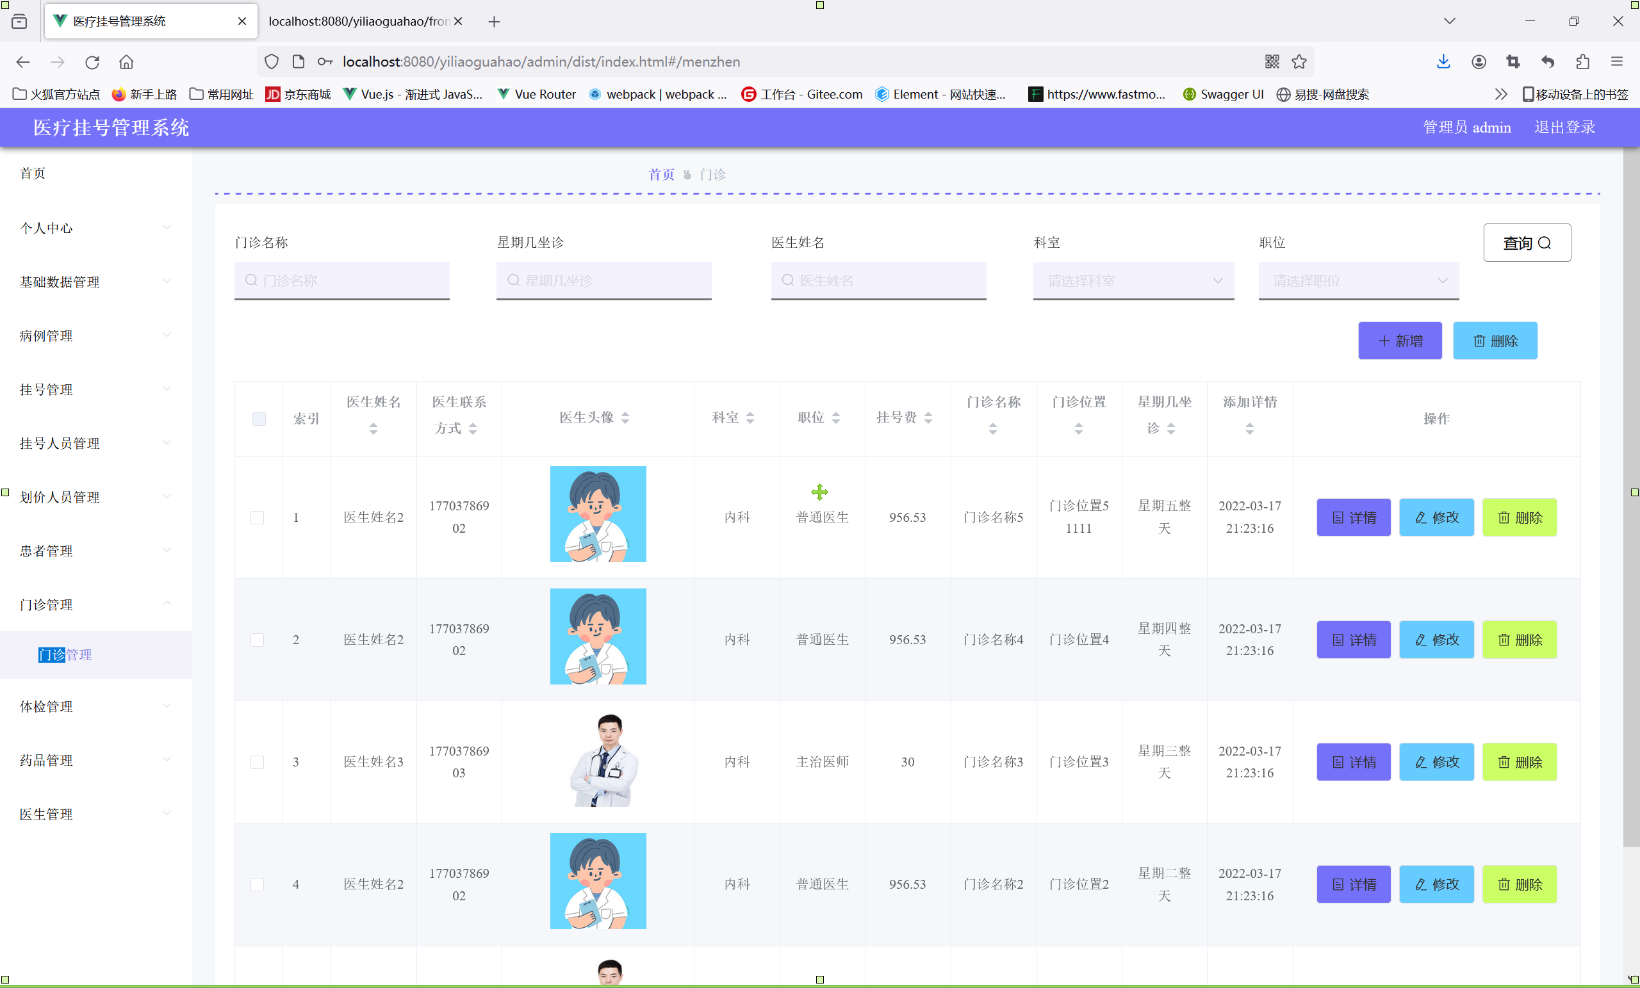Image resolution: width=1640 pixels, height=988 pixels.
Task: Open the QR code icon in the address bar
Action: [x=1271, y=62]
